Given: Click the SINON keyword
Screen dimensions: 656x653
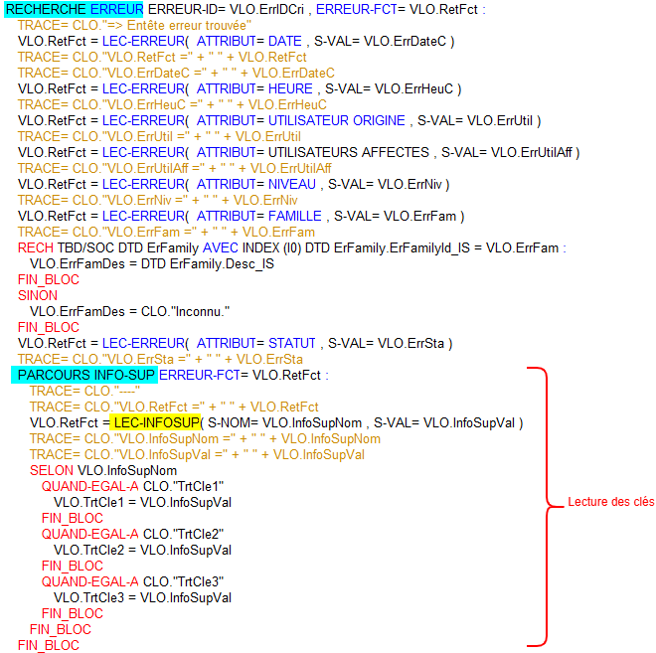Looking at the screenshot, I should pyautogui.click(x=38, y=295).
